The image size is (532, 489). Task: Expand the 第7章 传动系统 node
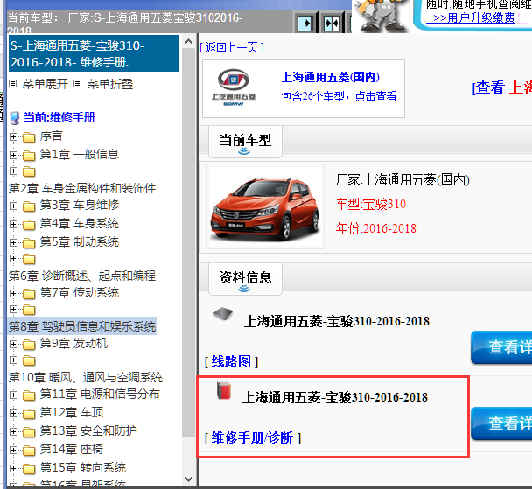pos(14,293)
